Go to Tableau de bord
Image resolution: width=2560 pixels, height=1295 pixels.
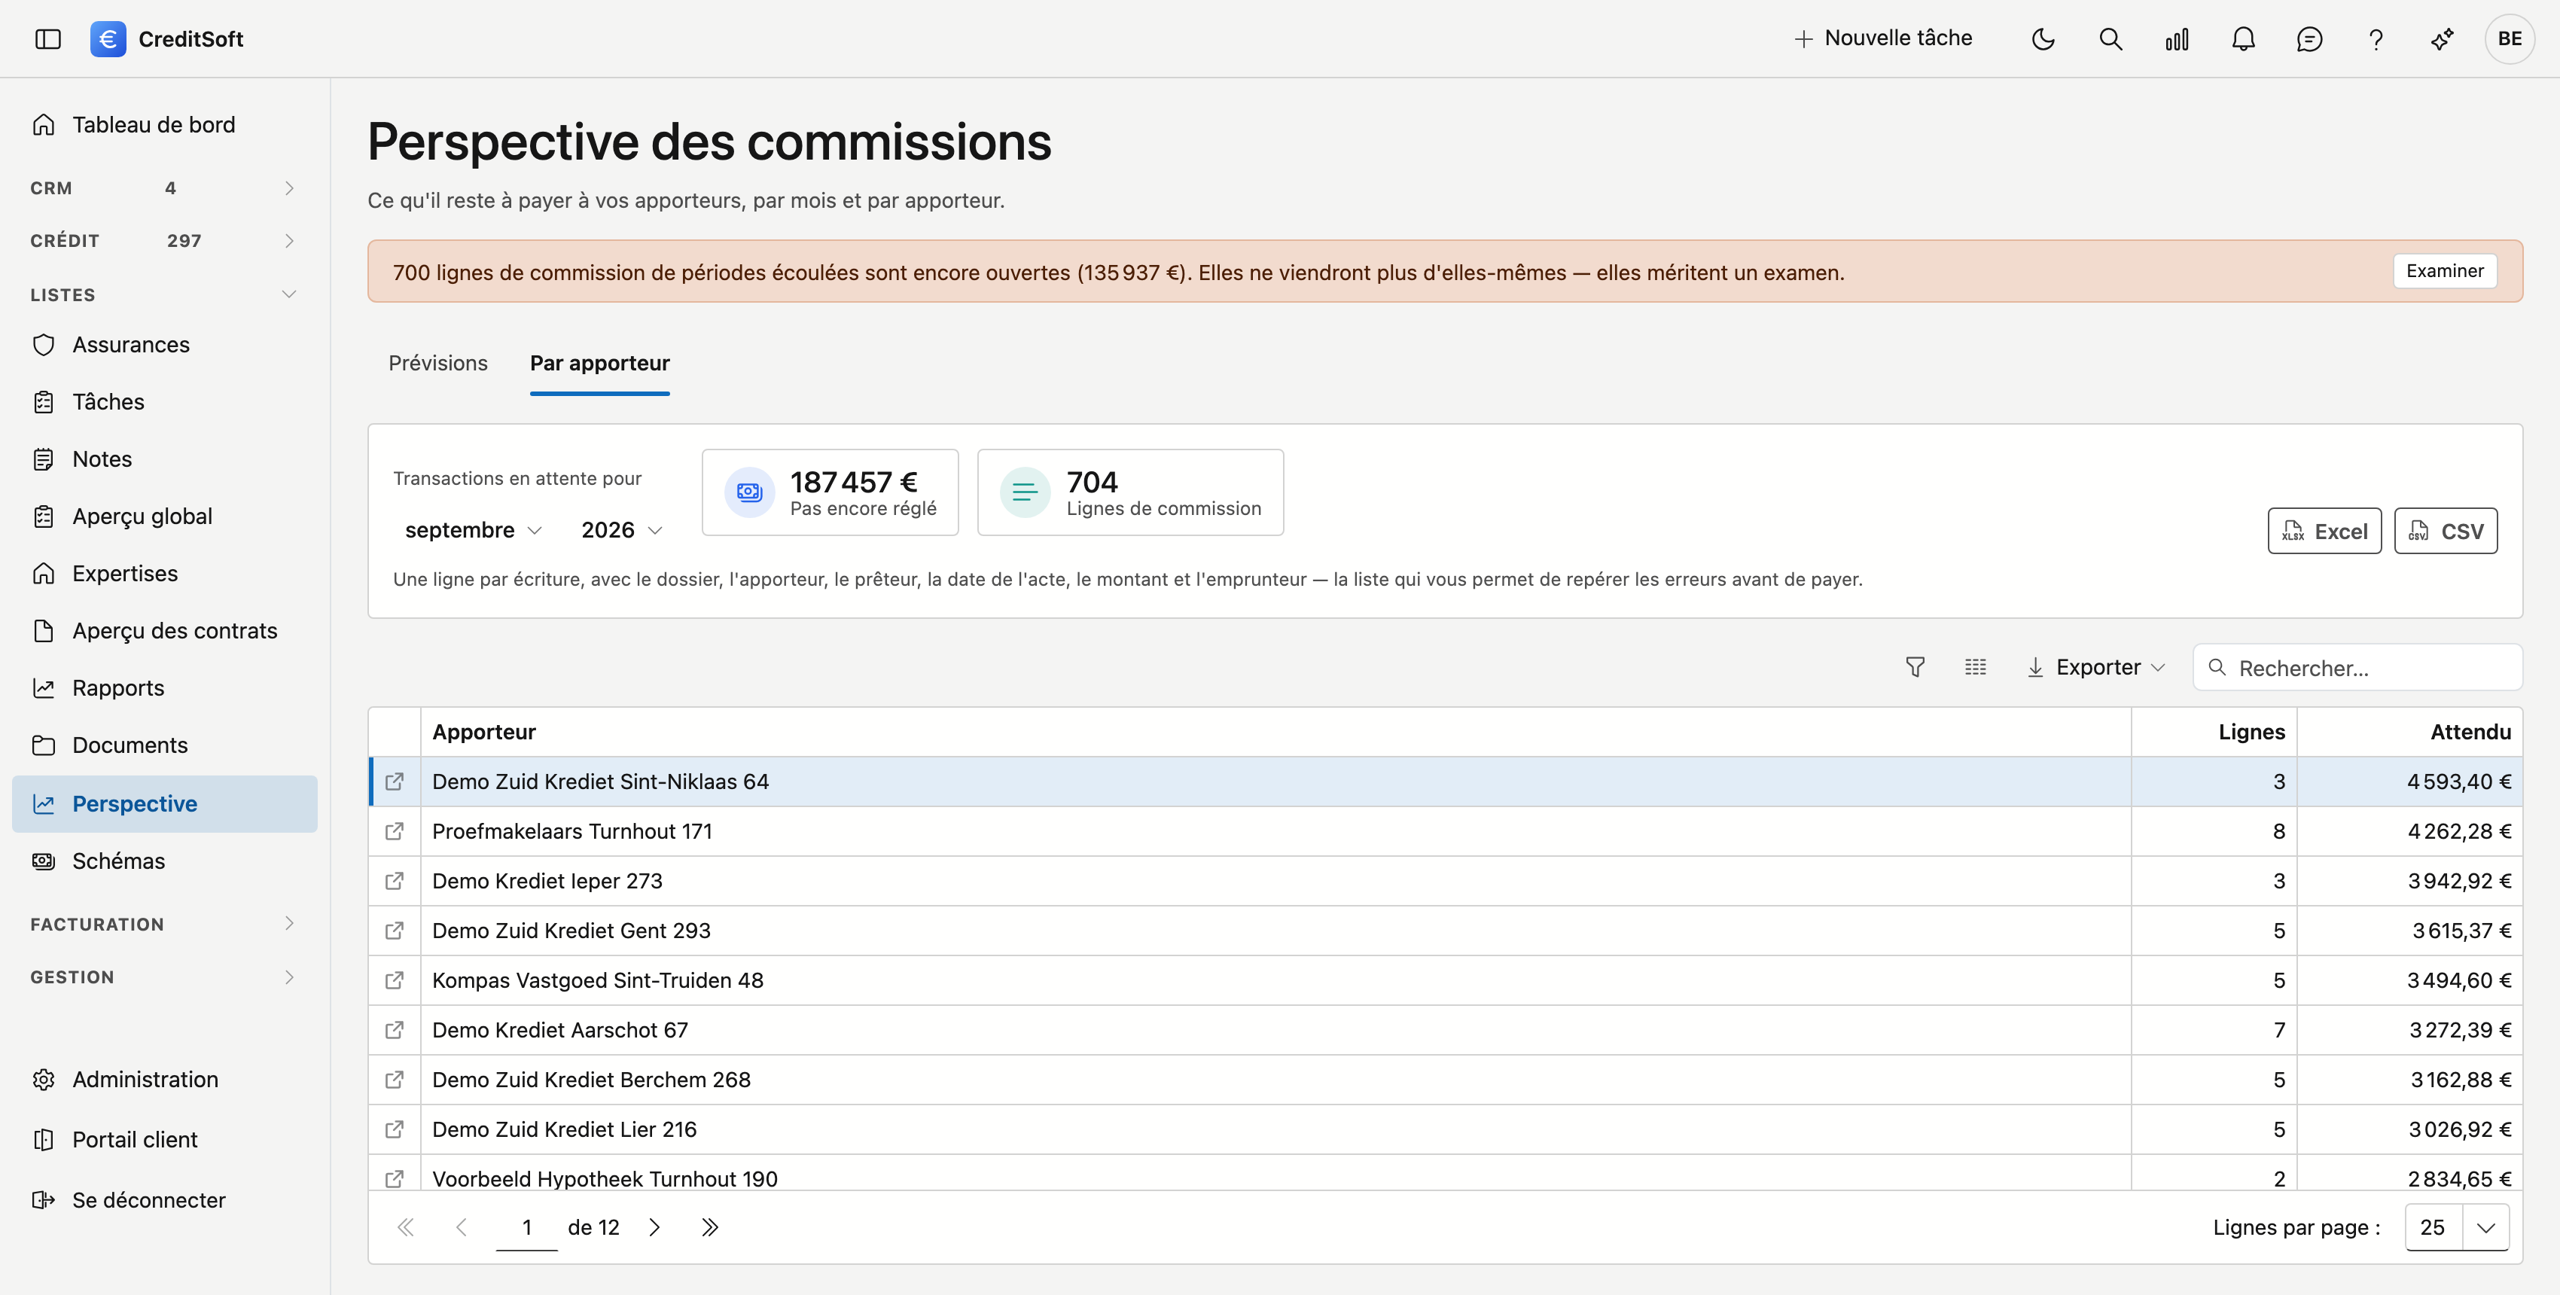pyautogui.click(x=164, y=124)
